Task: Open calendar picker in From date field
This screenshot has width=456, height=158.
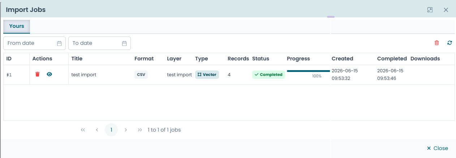Action: click(x=60, y=43)
